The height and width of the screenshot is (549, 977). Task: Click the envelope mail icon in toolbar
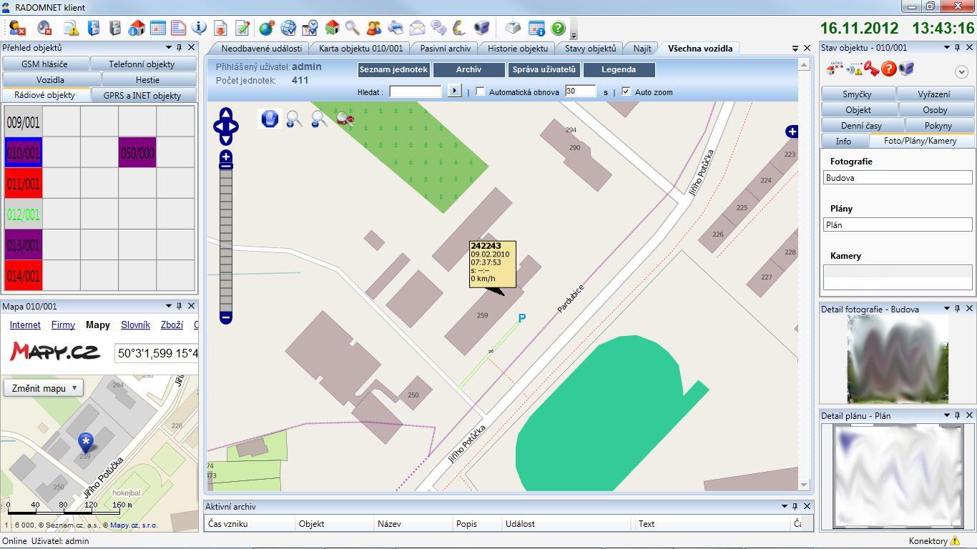(x=417, y=29)
